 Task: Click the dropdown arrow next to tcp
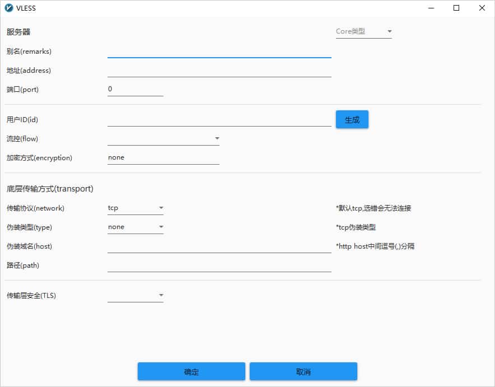point(161,207)
